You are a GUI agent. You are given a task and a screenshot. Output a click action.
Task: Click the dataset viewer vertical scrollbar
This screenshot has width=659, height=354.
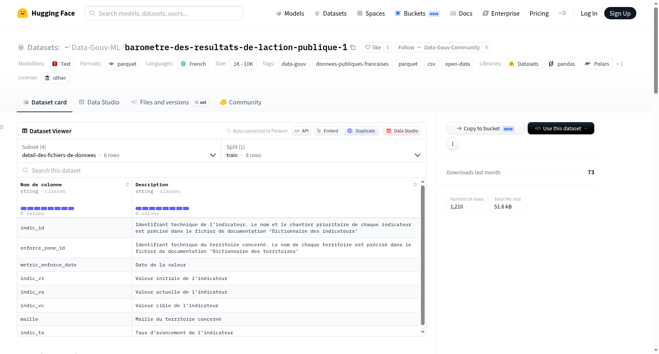pos(423,255)
